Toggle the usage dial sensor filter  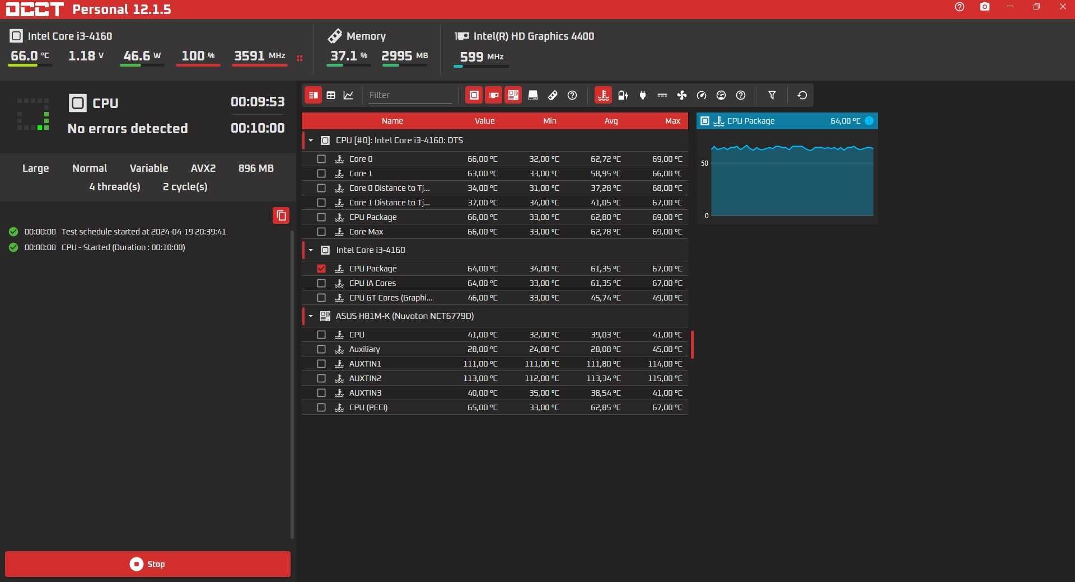pos(721,95)
